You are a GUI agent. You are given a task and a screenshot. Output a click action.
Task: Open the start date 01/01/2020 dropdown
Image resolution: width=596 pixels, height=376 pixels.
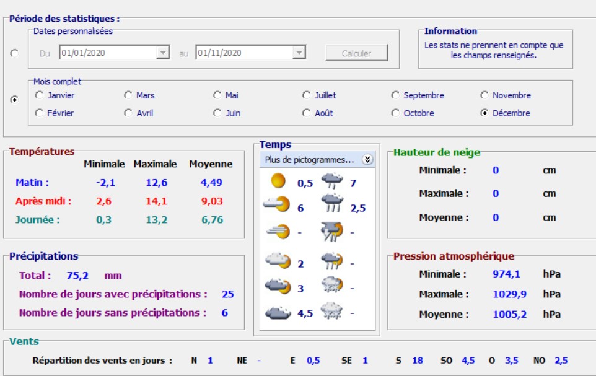point(164,53)
